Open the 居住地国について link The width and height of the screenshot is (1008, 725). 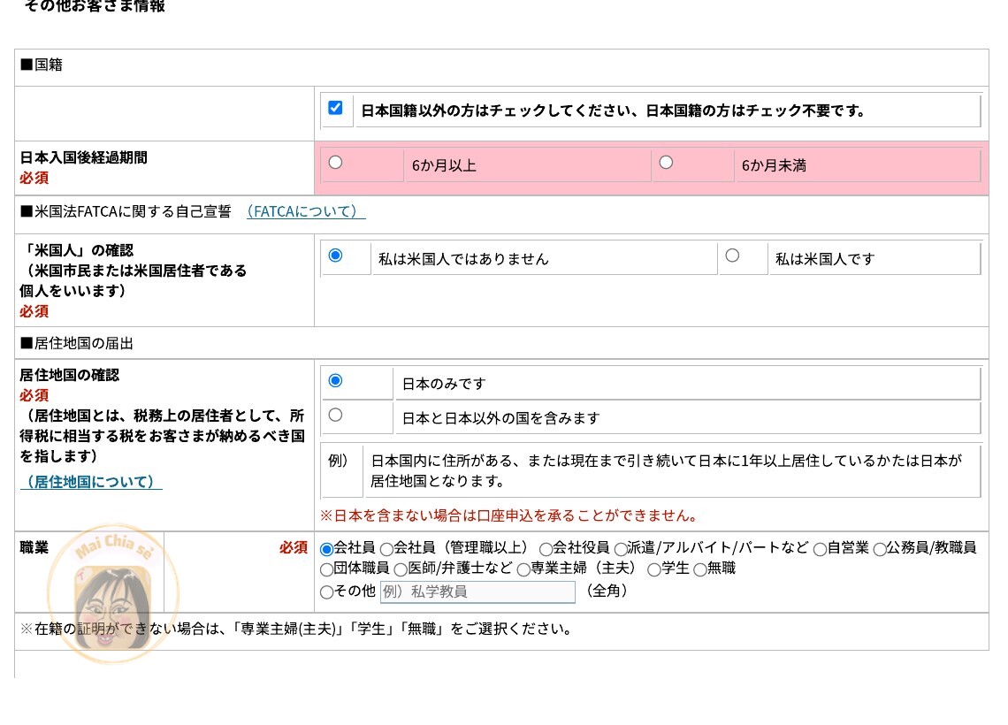[x=91, y=481]
